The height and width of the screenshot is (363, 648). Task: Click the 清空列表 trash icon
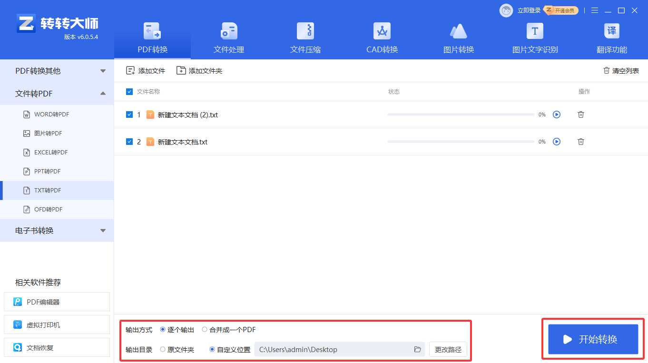click(607, 70)
